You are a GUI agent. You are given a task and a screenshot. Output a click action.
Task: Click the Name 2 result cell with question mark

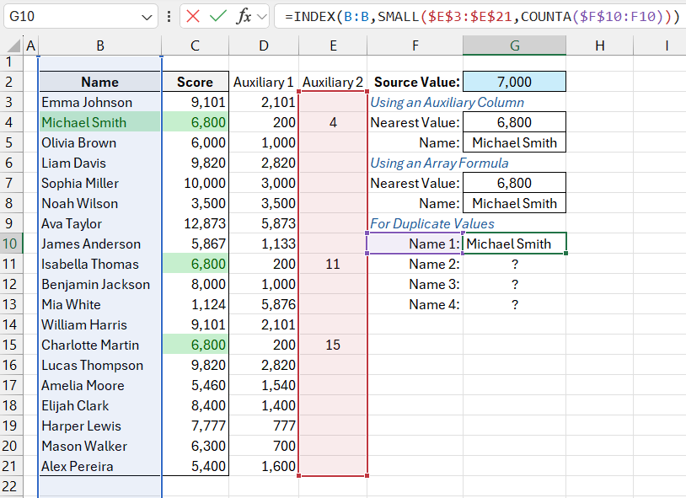click(x=514, y=264)
